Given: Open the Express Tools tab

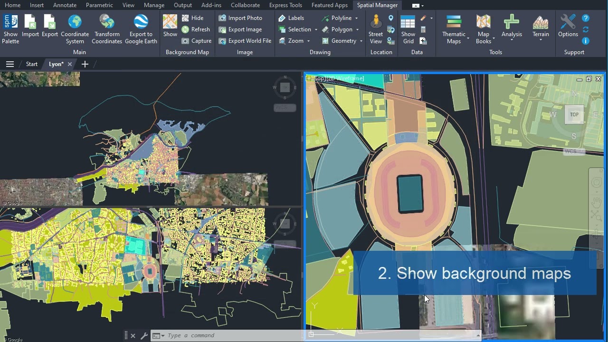Looking at the screenshot, I should pos(285,5).
